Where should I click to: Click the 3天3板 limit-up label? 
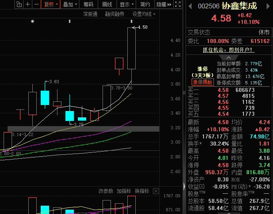click(x=203, y=75)
